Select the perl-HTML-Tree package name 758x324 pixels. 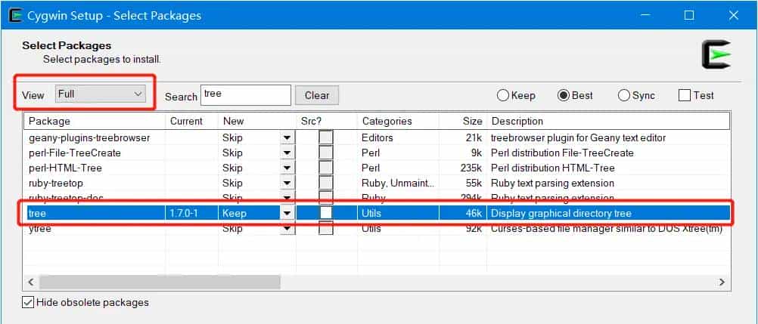[x=65, y=168]
